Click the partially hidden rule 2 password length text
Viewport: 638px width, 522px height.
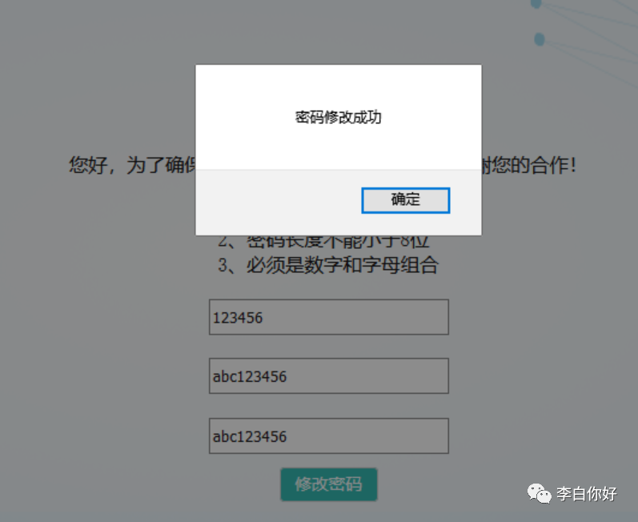pyautogui.click(x=323, y=242)
